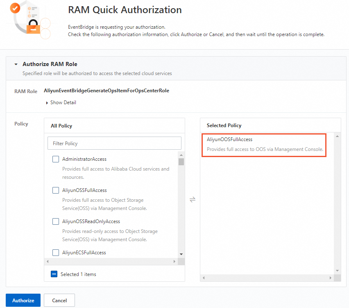
Task: Click the AliyunOSSFullAccess policy label text
Action: (x=84, y=190)
